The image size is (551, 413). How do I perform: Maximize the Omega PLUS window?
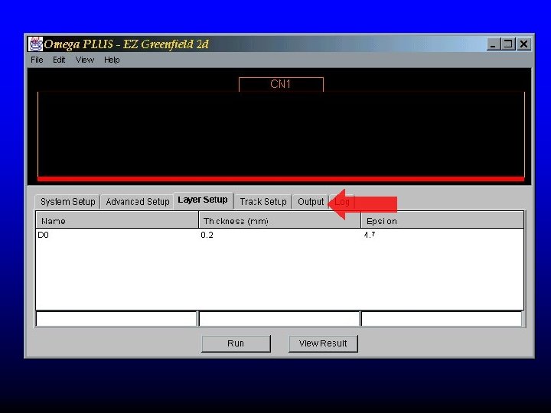click(x=508, y=44)
